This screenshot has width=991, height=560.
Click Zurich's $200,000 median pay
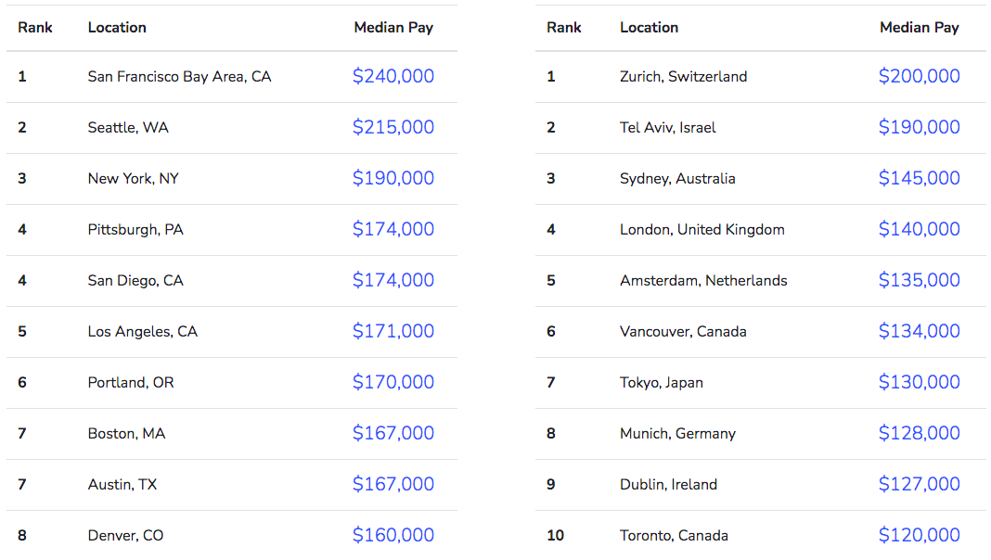point(919,77)
